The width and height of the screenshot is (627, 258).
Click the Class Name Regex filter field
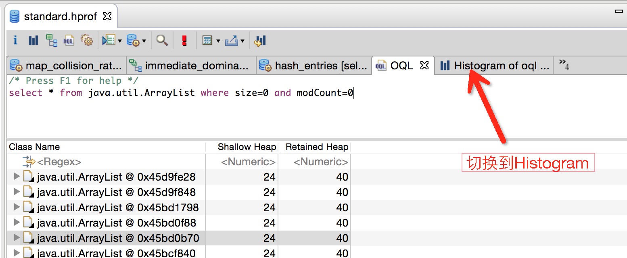(107, 162)
